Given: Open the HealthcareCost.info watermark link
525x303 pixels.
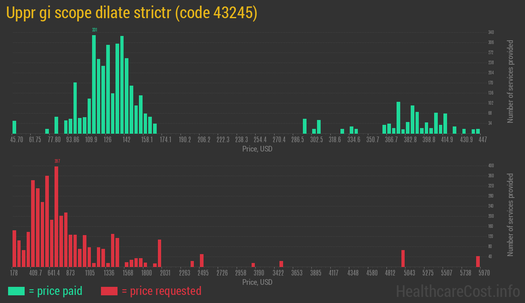Looking at the screenshot, I should 458,291.
